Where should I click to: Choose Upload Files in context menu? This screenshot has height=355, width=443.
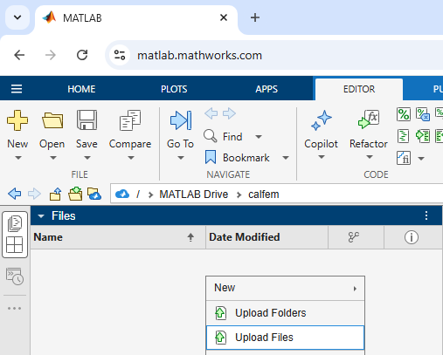coord(285,338)
